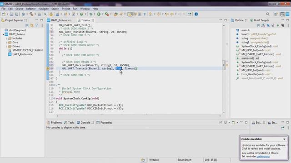
Task: Collapse the UART_Proteus project
Action: coord(3,34)
